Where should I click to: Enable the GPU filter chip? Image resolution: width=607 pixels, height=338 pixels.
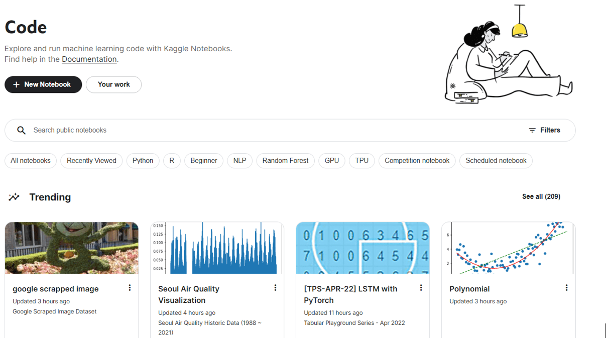coord(332,161)
